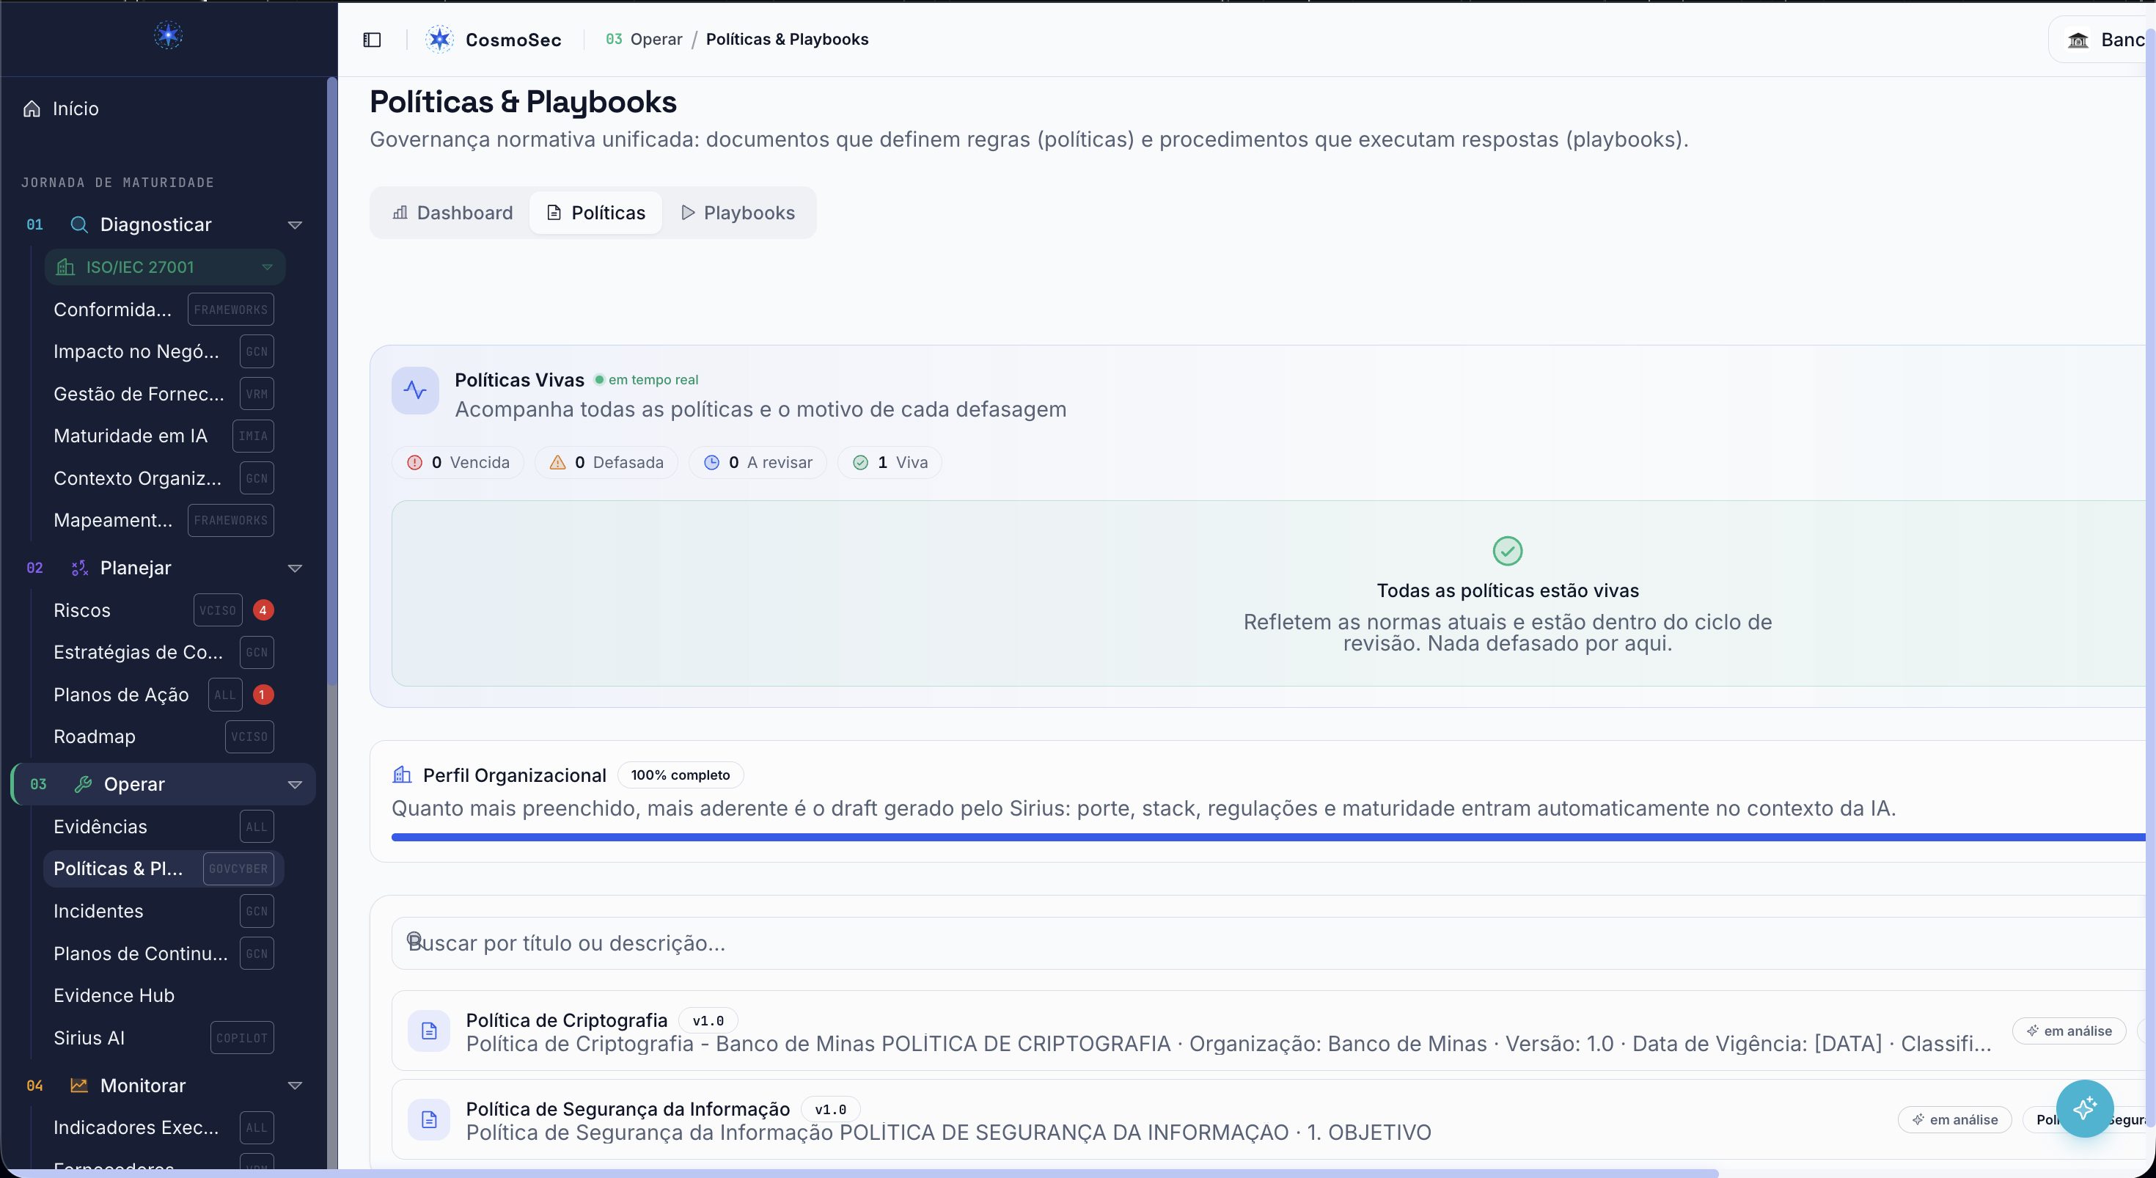Image resolution: width=2156 pixels, height=1178 pixels.
Task: Toggle the sidebar panel icon
Action: (373, 40)
